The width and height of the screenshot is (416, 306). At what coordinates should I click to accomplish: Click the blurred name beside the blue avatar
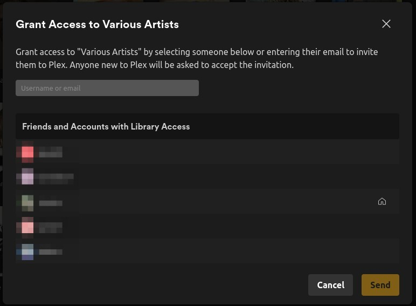[x=51, y=251]
